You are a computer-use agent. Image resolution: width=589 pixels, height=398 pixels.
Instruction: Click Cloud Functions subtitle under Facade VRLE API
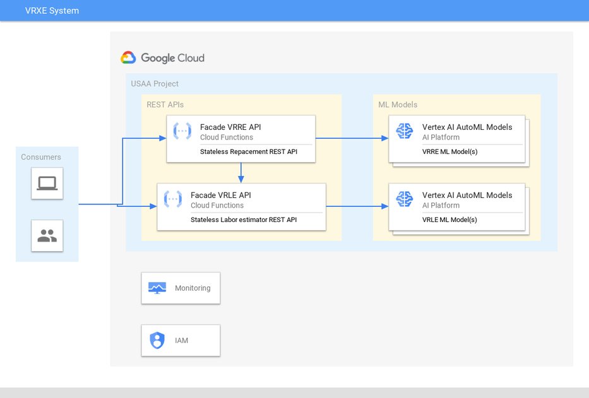[x=217, y=206]
